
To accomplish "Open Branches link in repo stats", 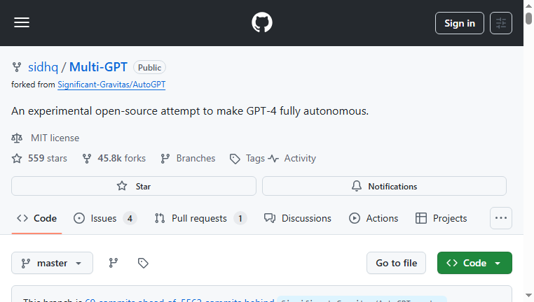I will (188, 158).
